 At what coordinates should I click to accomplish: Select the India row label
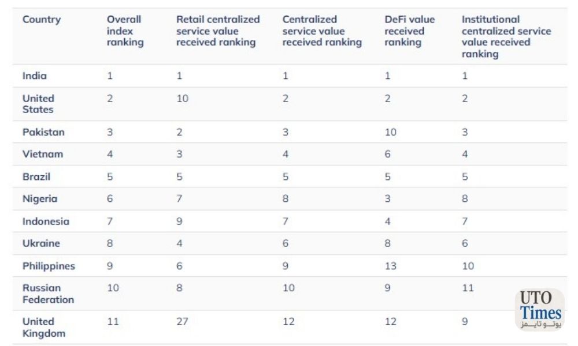click(x=35, y=76)
